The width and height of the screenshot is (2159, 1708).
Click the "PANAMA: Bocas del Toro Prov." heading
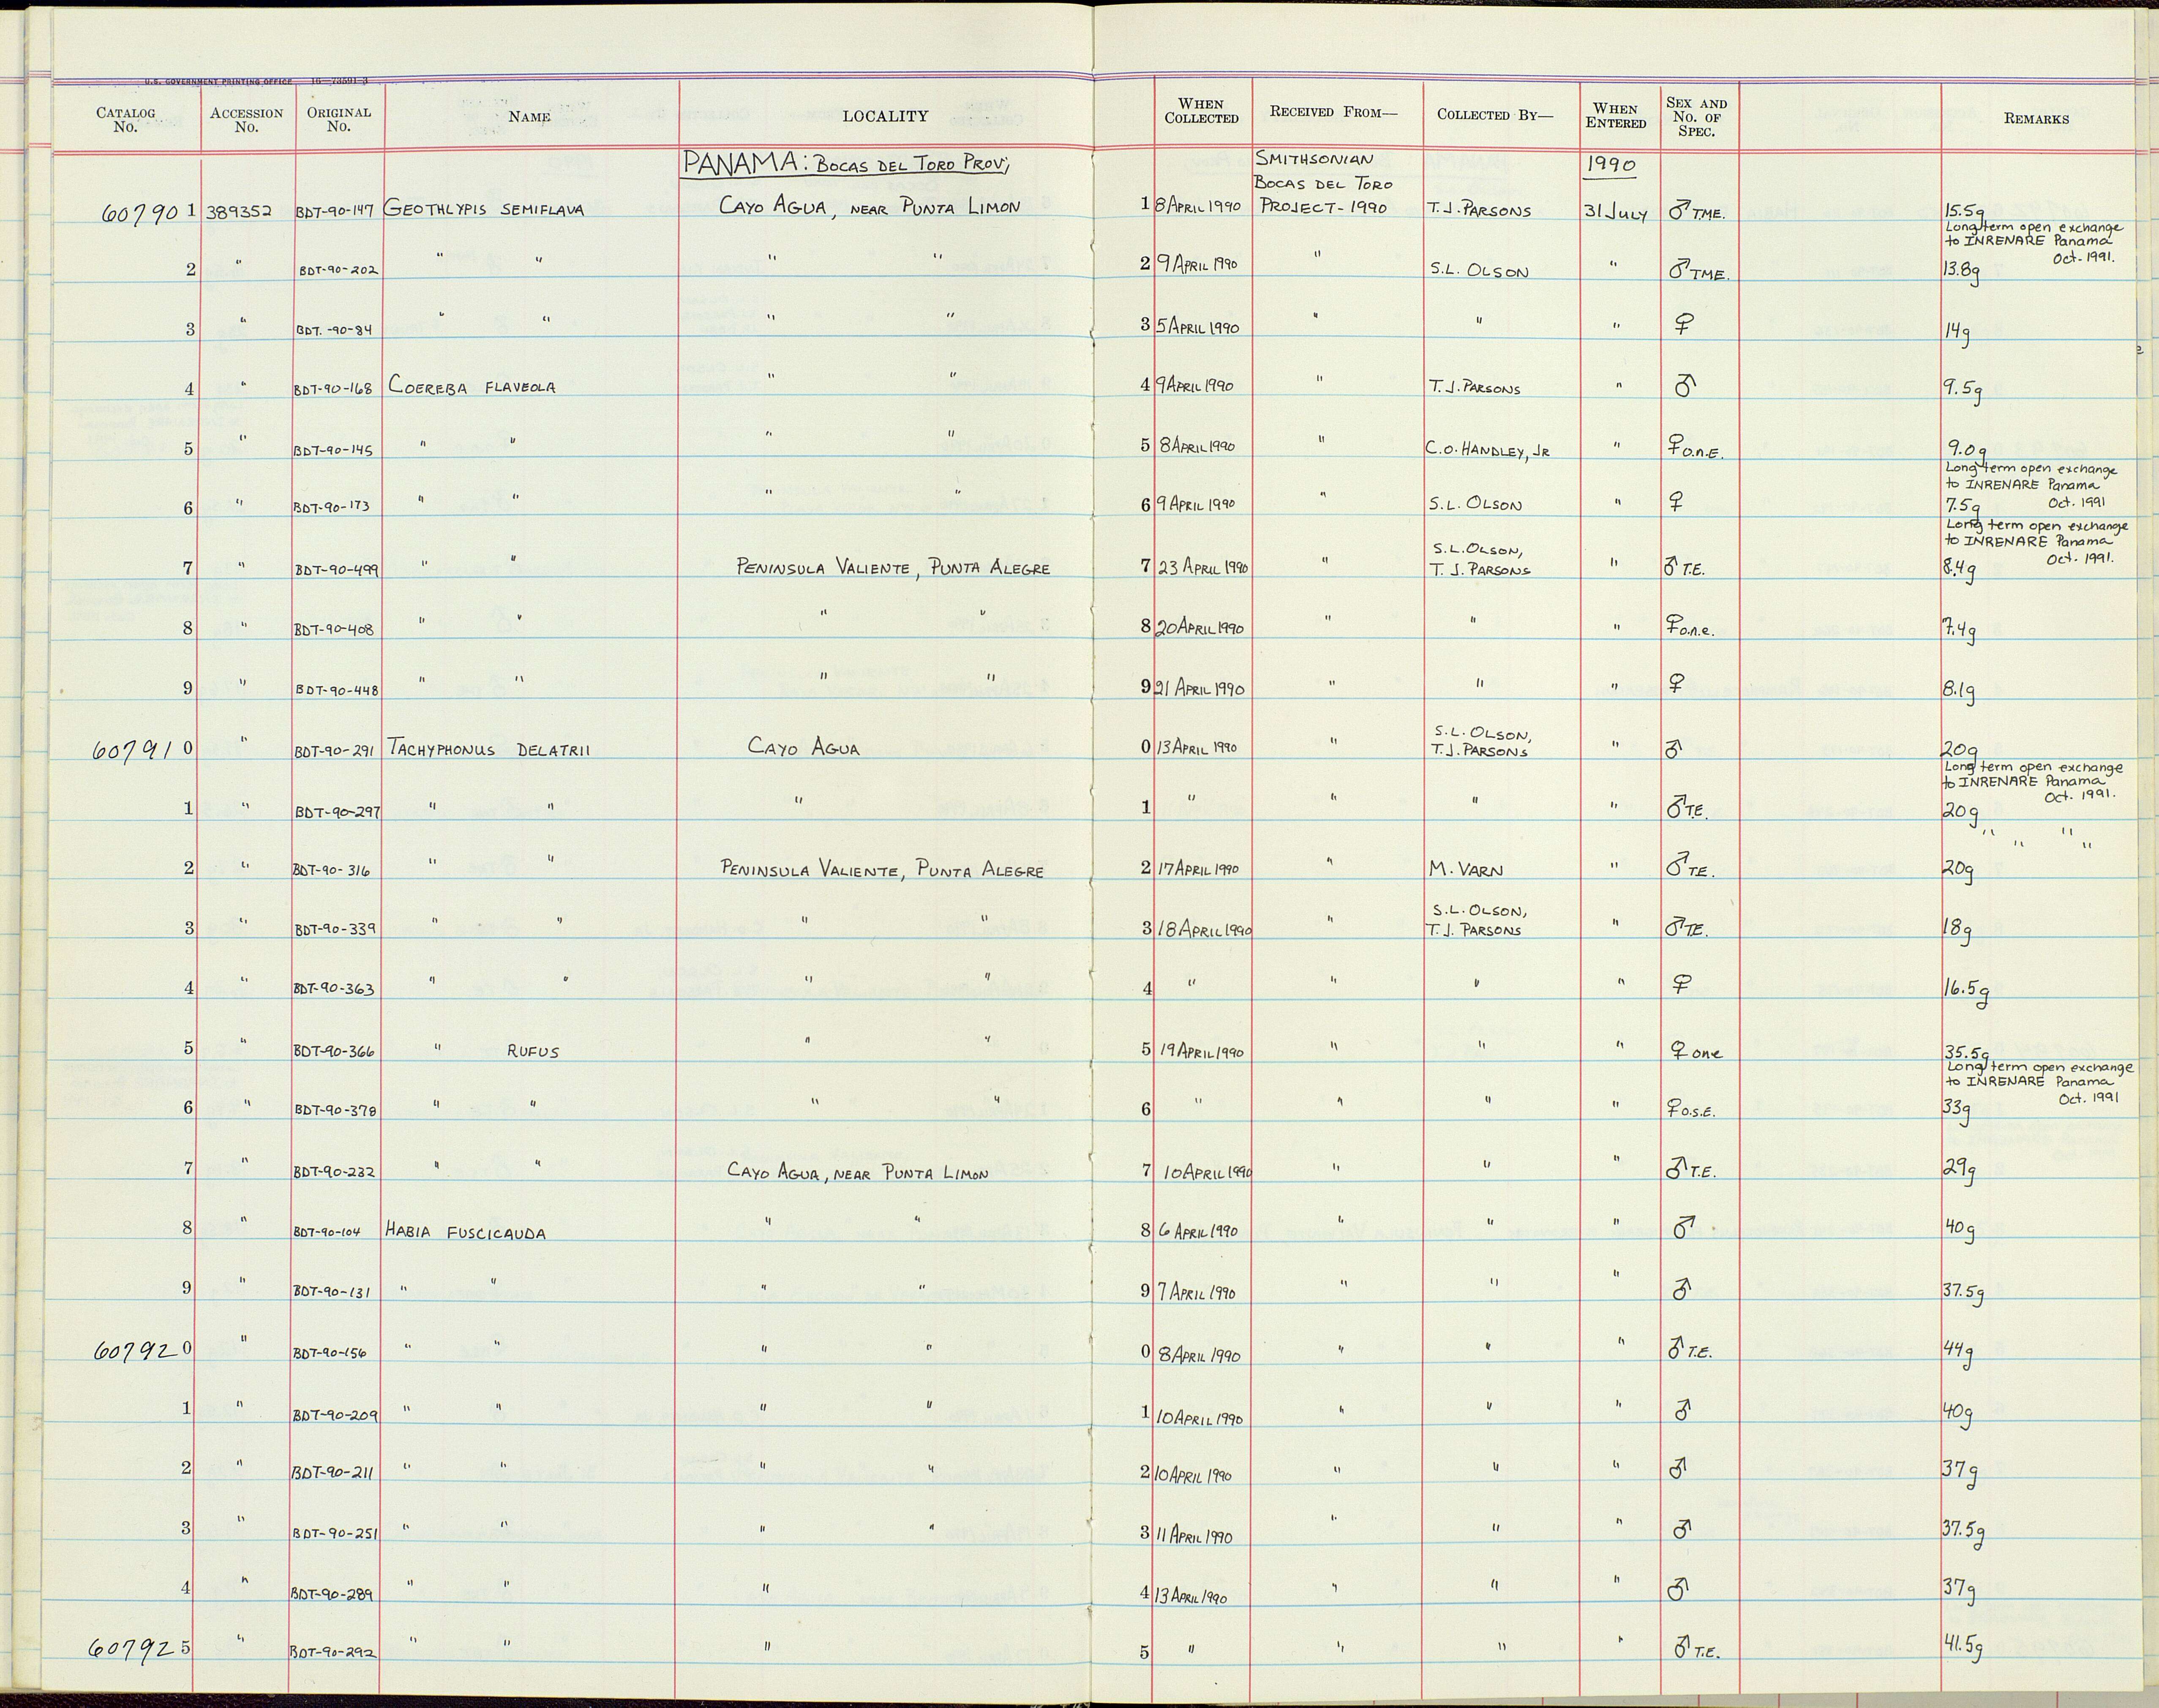[x=846, y=164]
